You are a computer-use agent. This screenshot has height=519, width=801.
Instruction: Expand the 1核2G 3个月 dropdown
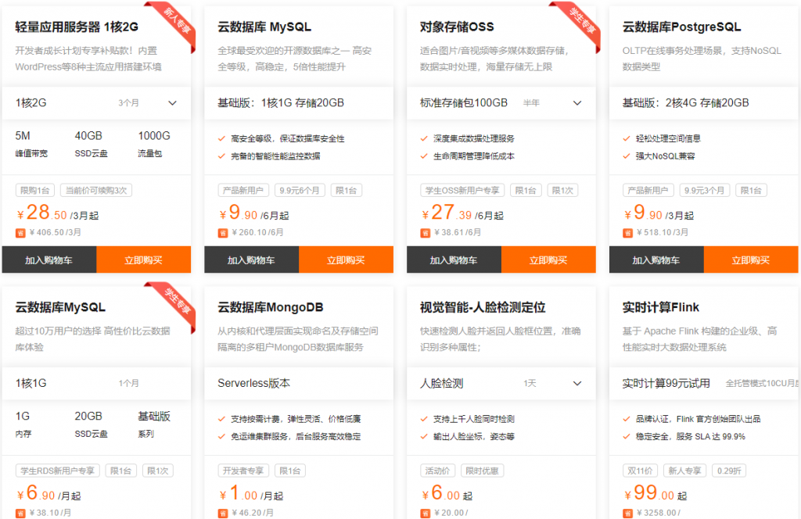click(96, 103)
